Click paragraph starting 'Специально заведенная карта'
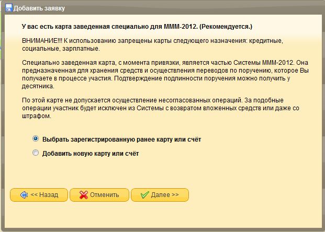This screenshot has height=232, width=325. click(165, 74)
